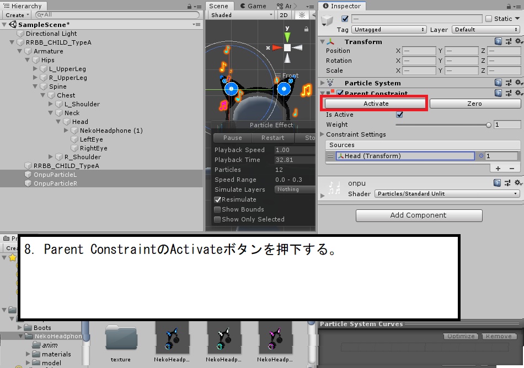Enable Show Bounds checkbox

[217, 209]
